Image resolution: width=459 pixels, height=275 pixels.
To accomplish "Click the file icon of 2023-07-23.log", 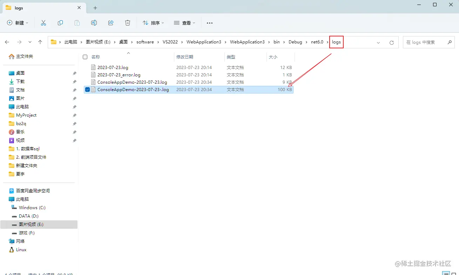I will click(x=93, y=67).
